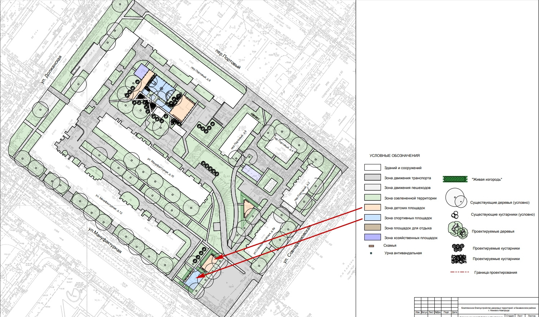The width and height of the screenshot is (539, 317).
Task: Click the пер.Портовый, д.2 building label
Action: click(x=302, y=192)
